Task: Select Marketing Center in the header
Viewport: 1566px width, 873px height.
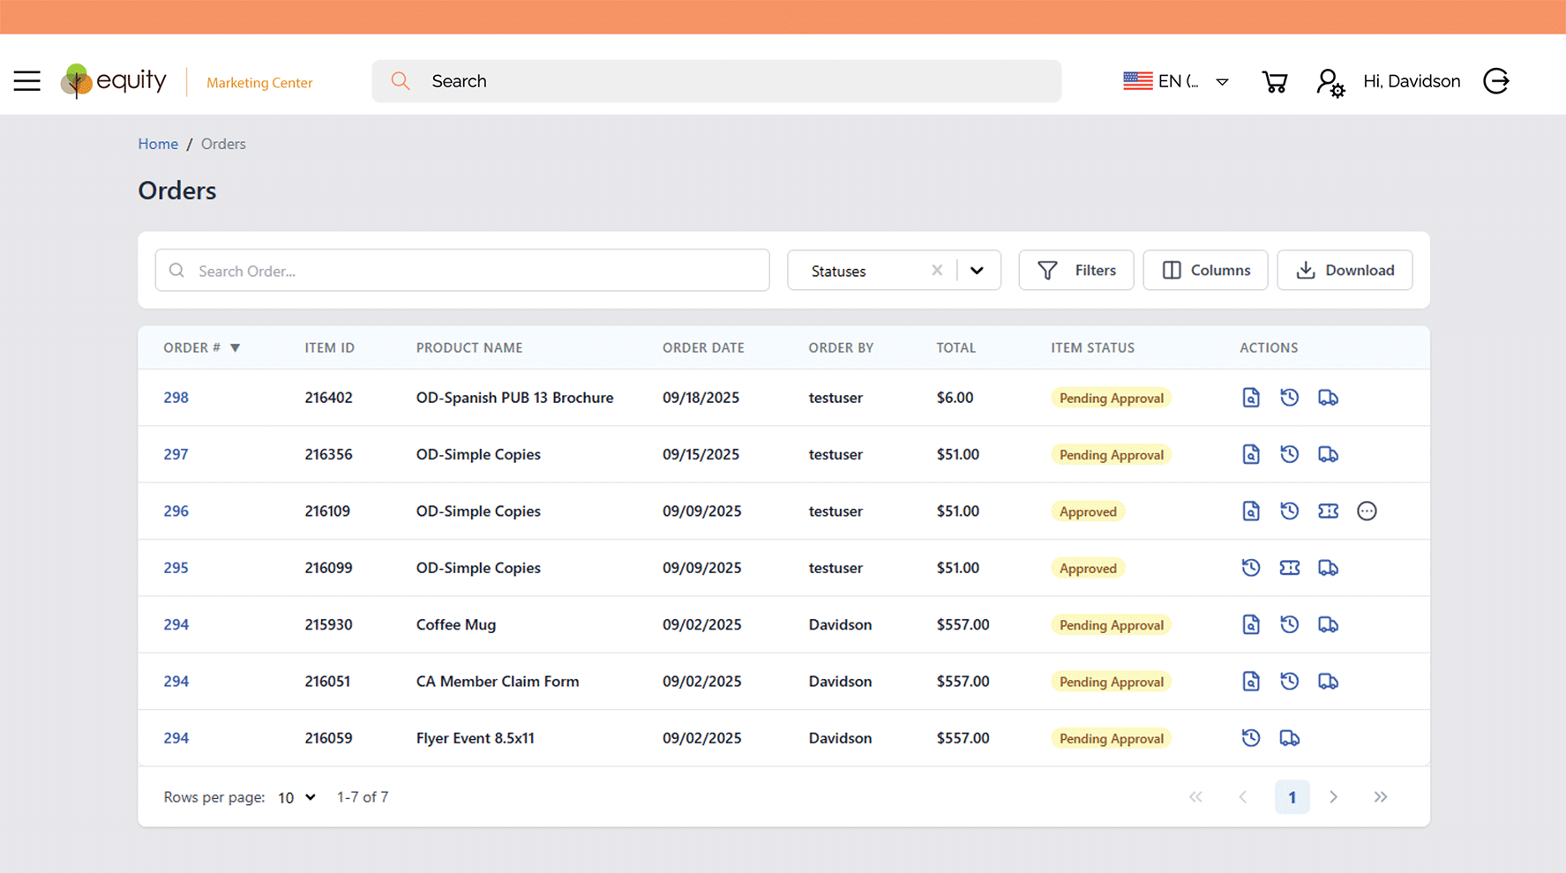Action: [259, 82]
